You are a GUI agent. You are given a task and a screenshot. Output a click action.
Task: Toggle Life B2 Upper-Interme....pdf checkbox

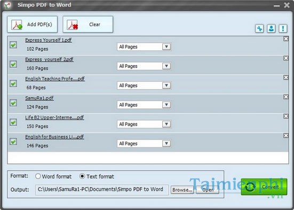point(13,122)
